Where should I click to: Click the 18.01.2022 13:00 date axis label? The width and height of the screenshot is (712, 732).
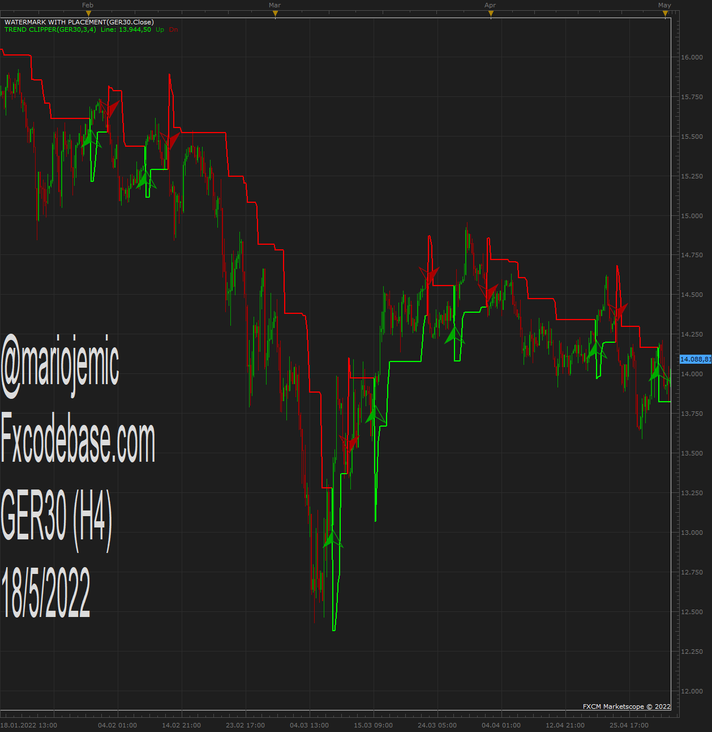click(29, 725)
